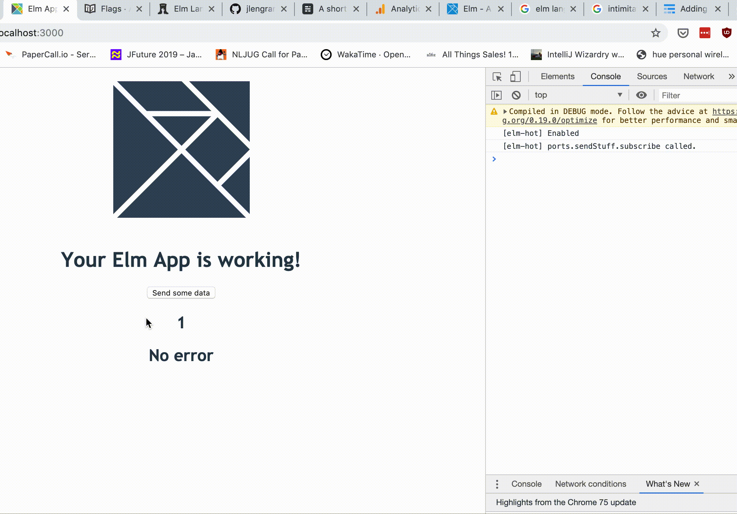
Task: Toggle the device toolbar icon
Action: 515,76
